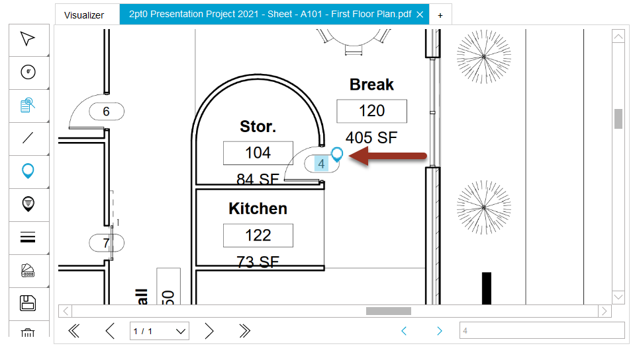Click the Break room label
Viewport: 631px width, 354px height.
click(x=372, y=85)
